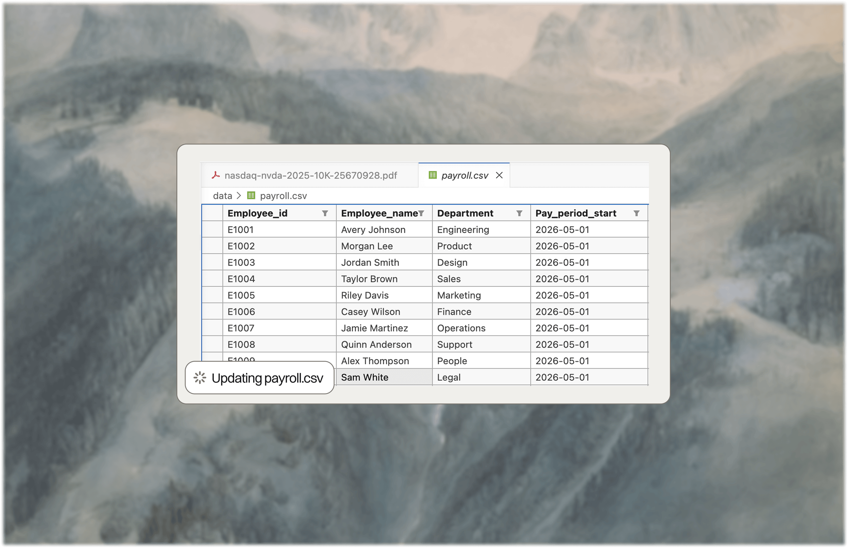This screenshot has width=848, height=548.
Task: Click cell E1001
Action: (x=280, y=229)
